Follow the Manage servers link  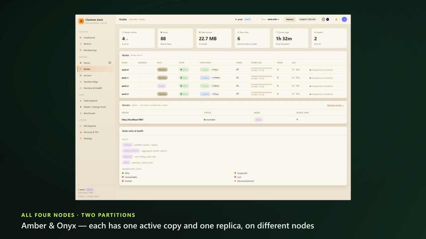(x=335, y=105)
